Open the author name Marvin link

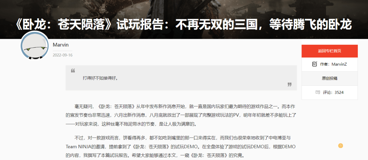coord(61,45)
